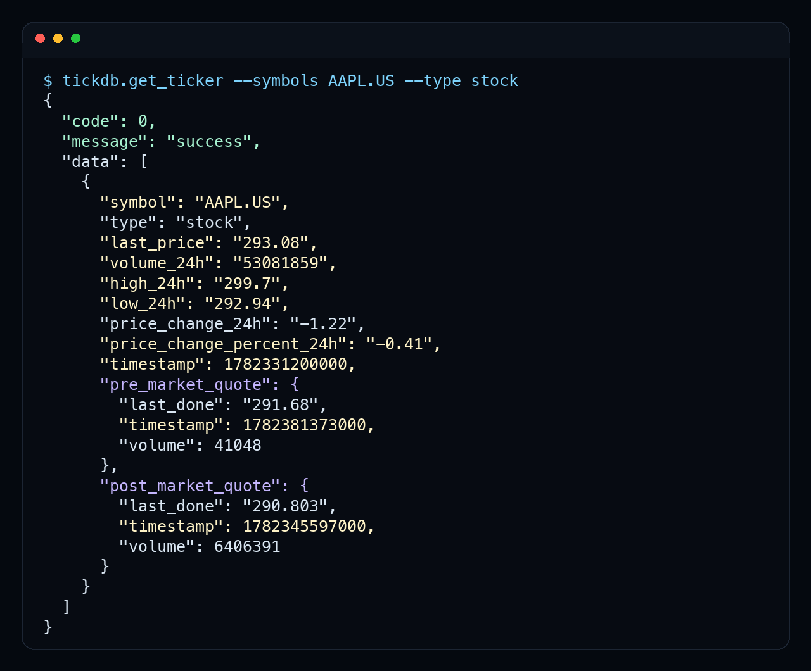Click the green maximize dot in title bar

point(76,39)
